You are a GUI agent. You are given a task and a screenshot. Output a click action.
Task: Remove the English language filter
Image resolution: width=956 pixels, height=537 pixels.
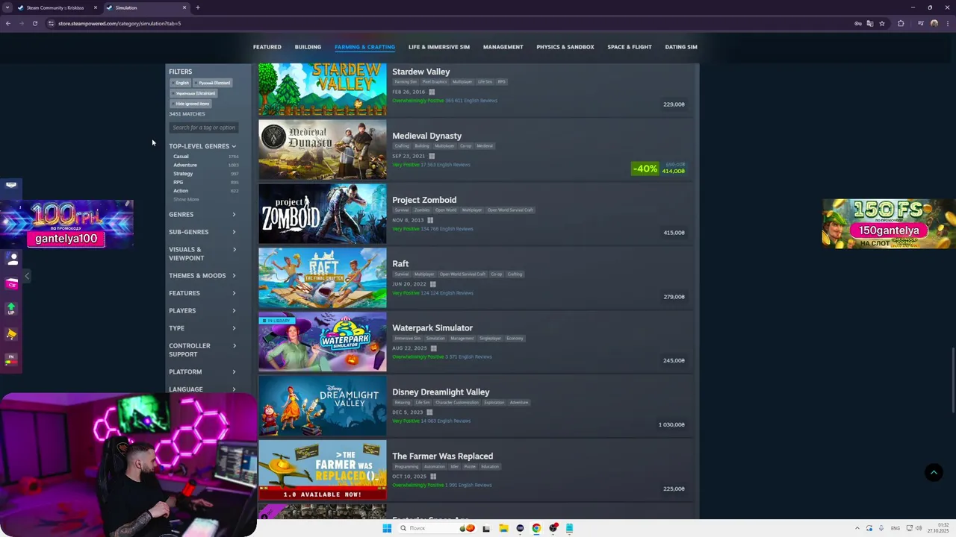tap(180, 83)
